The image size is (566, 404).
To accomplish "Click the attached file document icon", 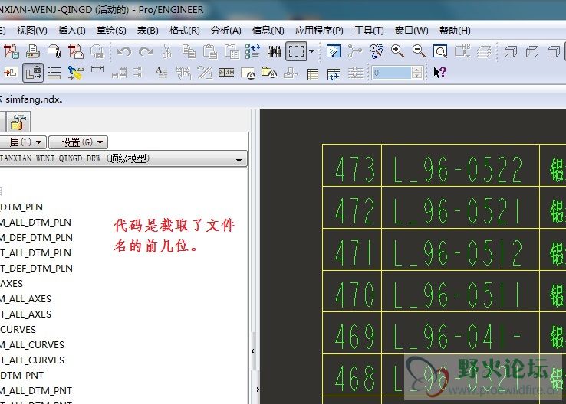I will pyautogui.click(x=54, y=51).
